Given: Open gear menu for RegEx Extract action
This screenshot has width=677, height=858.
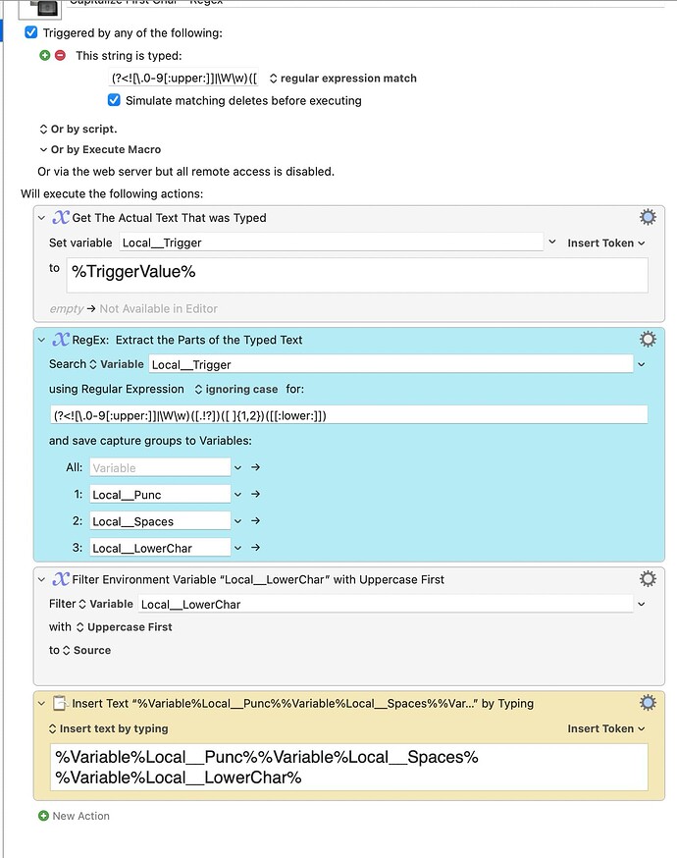Looking at the screenshot, I should click(x=648, y=340).
